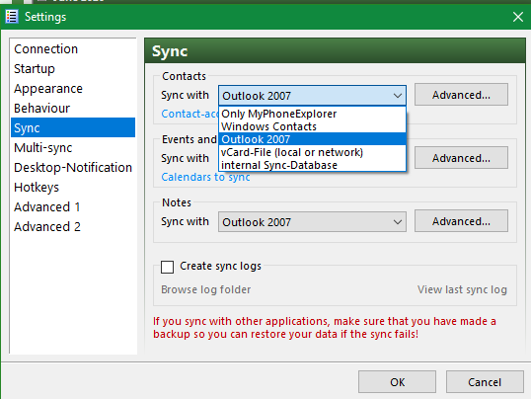Image resolution: width=531 pixels, height=399 pixels.
Task: Open Advanced options for Events sync
Action: 461,158
